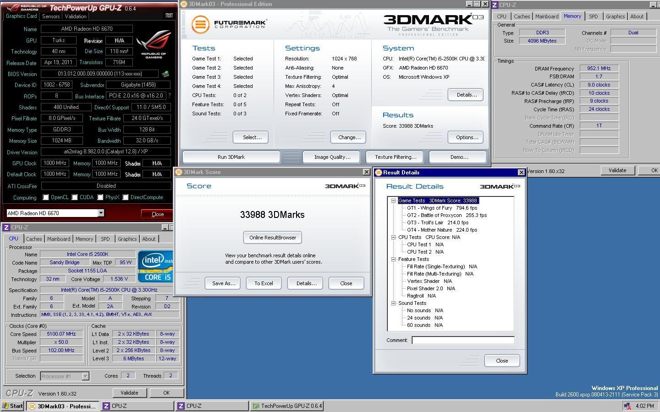Click the Futuremark logo in 3DMark03
The image size is (660, 412).
[x=229, y=24]
